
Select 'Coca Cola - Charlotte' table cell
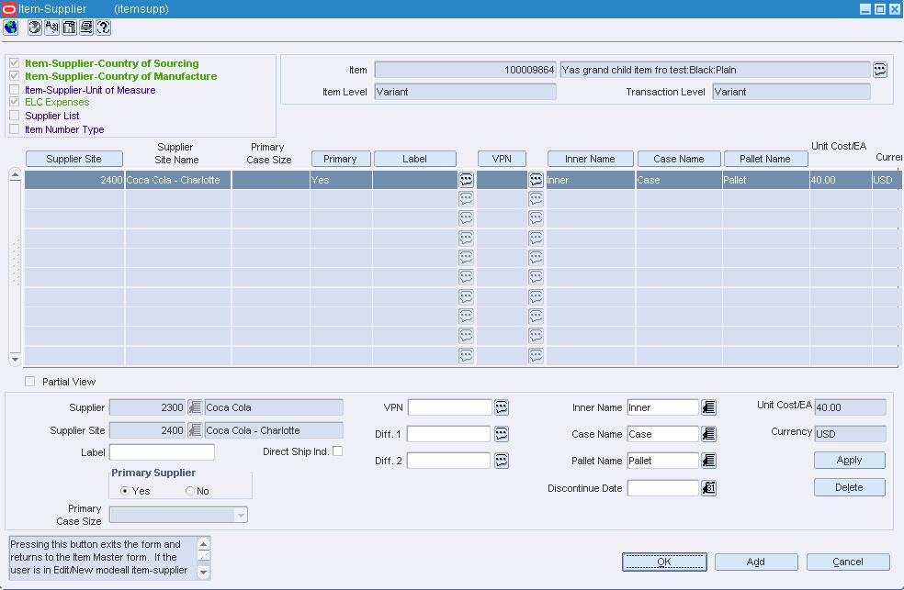[x=177, y=180]
